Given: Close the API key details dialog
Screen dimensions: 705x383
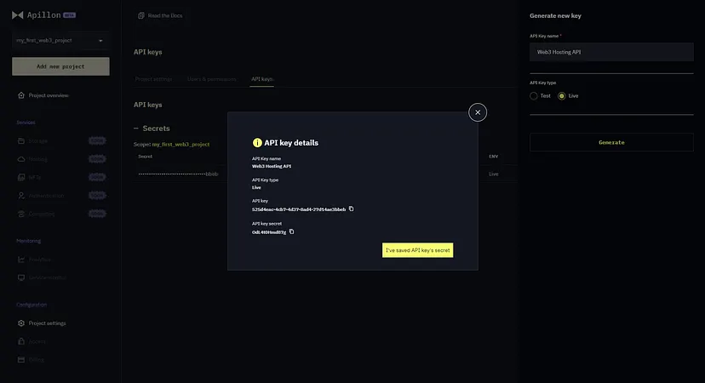Looking at the screenshot, I should (x=478, y=111).
